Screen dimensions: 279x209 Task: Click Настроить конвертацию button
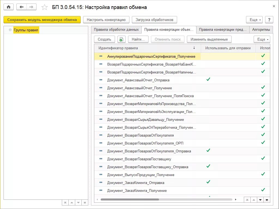click(106, 20)
